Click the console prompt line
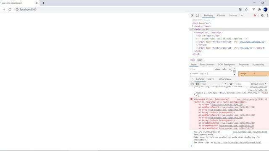269x151 pixels. (230, 146)
